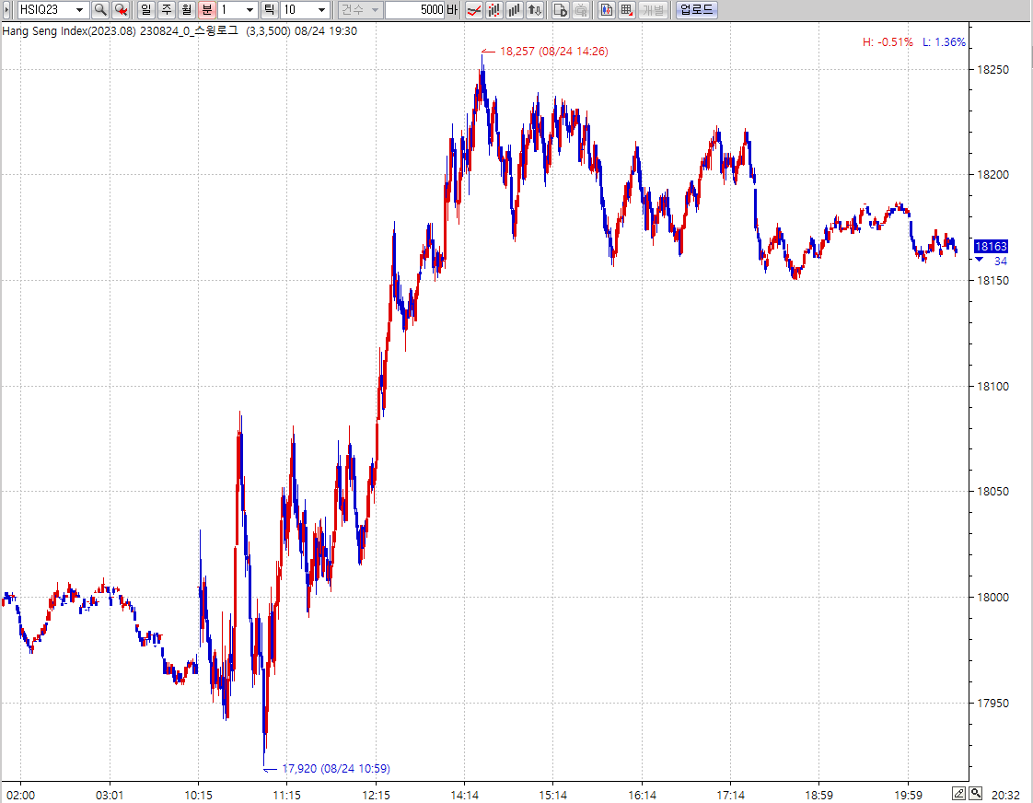The width and height of the screenshot is (1033, 803).
Task: Click the line chart type icon
Action: coord(474,10)
